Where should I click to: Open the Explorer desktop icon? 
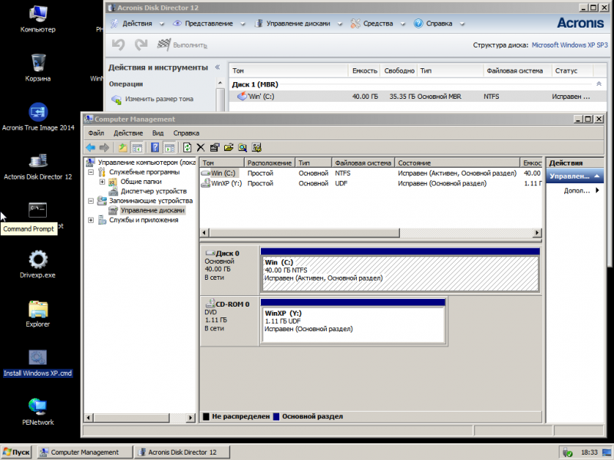[38, 314]
